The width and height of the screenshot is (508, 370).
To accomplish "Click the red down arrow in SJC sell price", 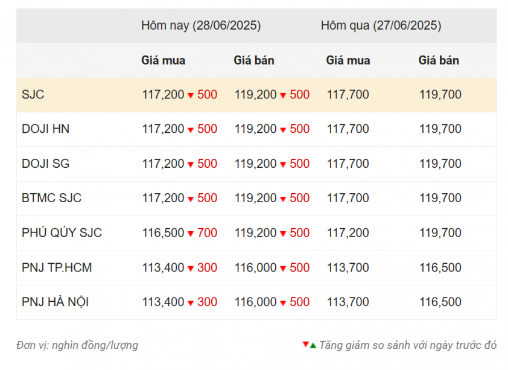I will coord(283,95).
